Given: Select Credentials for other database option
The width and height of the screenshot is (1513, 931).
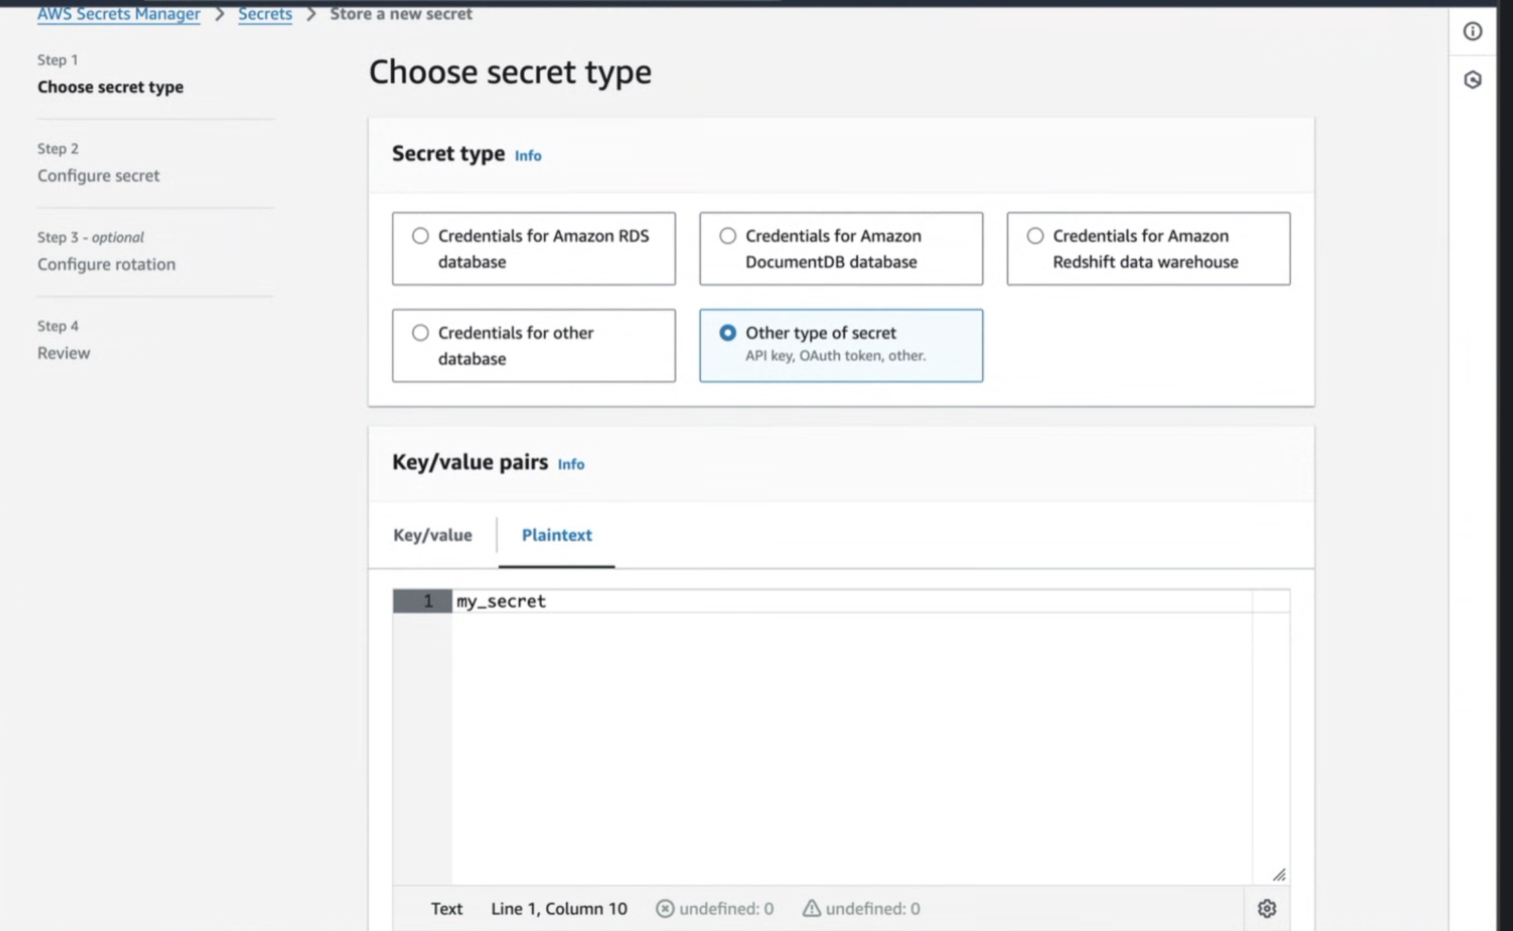Looking at the screenshot, I should click(534, 345).
